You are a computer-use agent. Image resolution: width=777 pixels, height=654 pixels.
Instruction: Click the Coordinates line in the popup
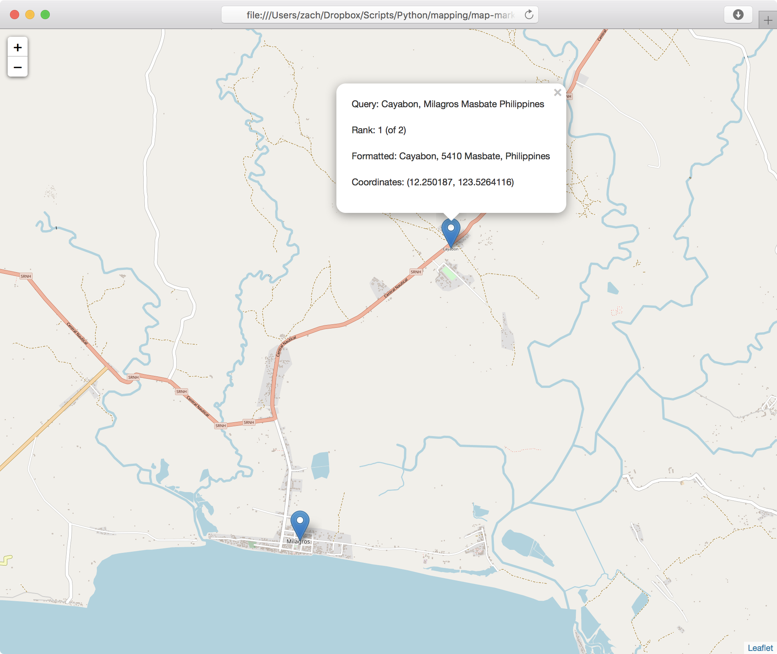pyautogui.click(x=433, y=182)
